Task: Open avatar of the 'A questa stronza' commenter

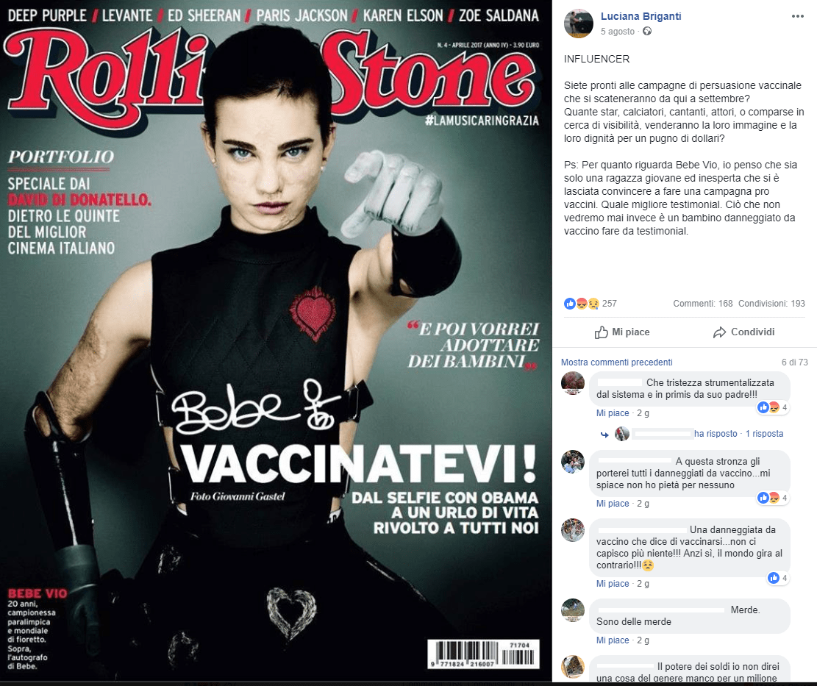Action: 573,462
